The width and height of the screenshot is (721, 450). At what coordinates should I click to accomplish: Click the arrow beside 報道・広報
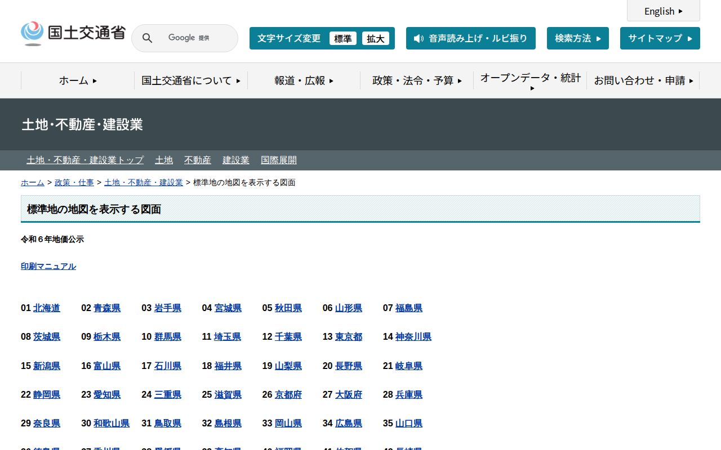[331, 81]
